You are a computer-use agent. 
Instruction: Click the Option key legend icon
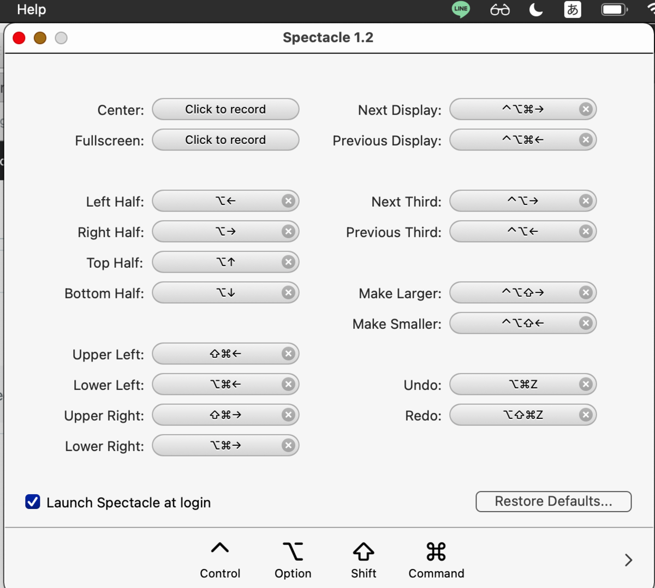[293, 551]
